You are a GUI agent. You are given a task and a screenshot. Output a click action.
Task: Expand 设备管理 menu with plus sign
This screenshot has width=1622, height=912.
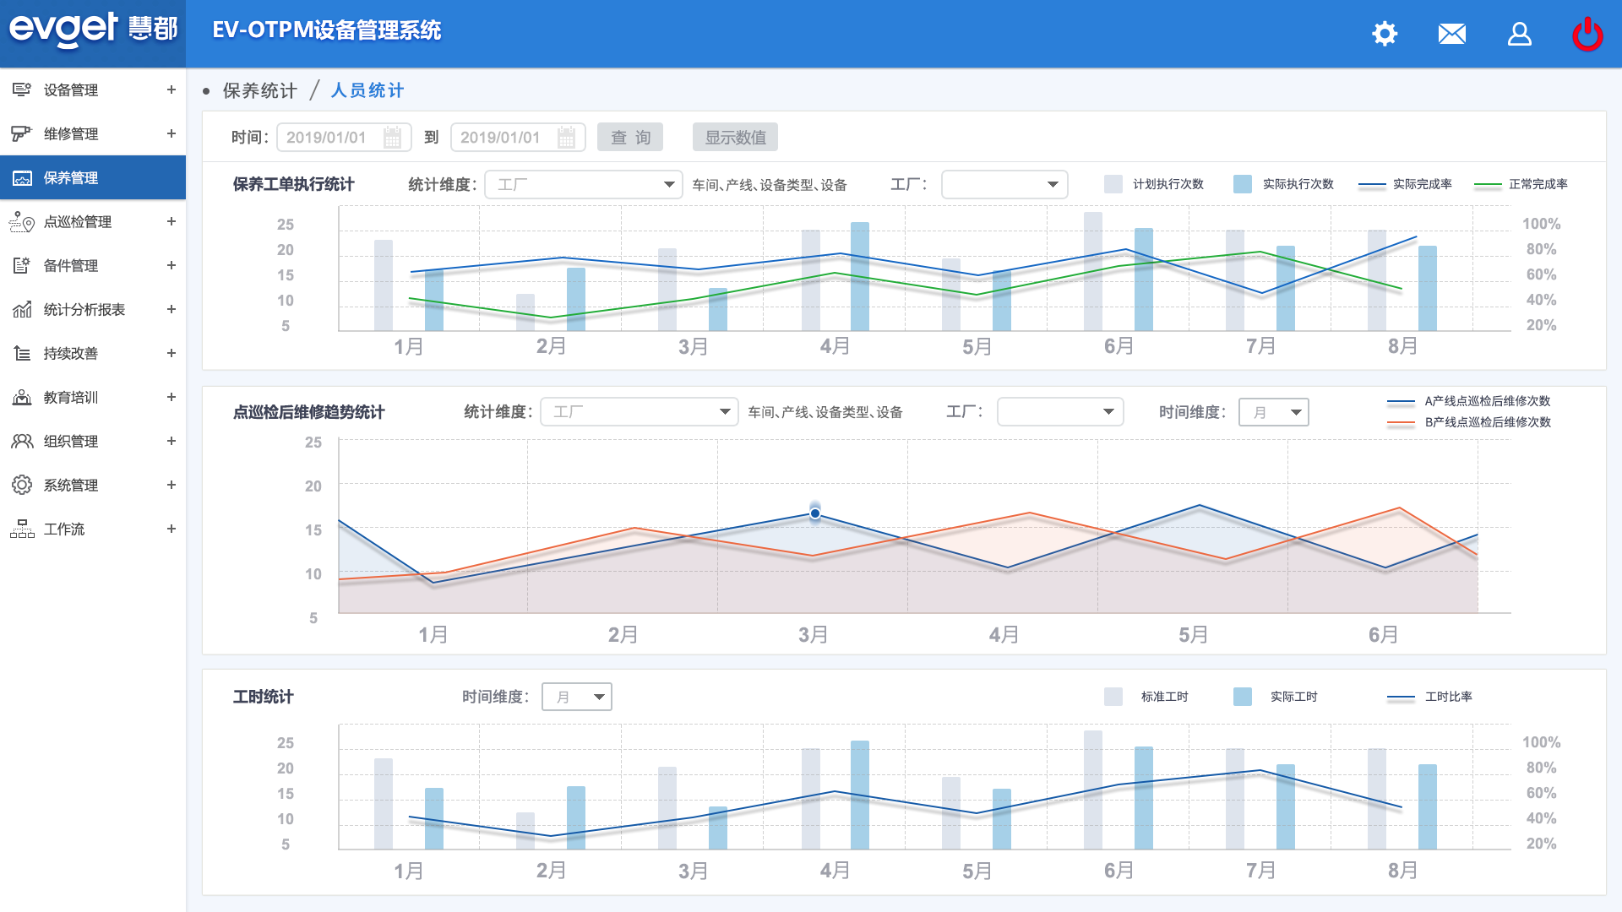coord(171,90)
